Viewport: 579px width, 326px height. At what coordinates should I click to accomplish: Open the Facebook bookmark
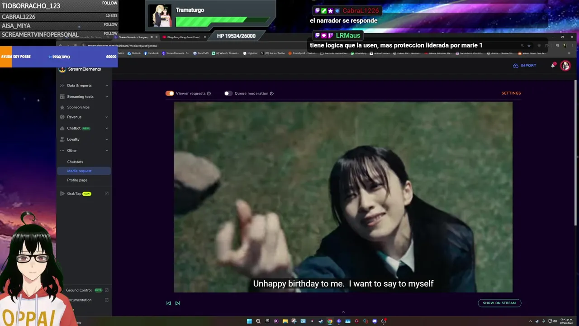click(x=152, y=53)
